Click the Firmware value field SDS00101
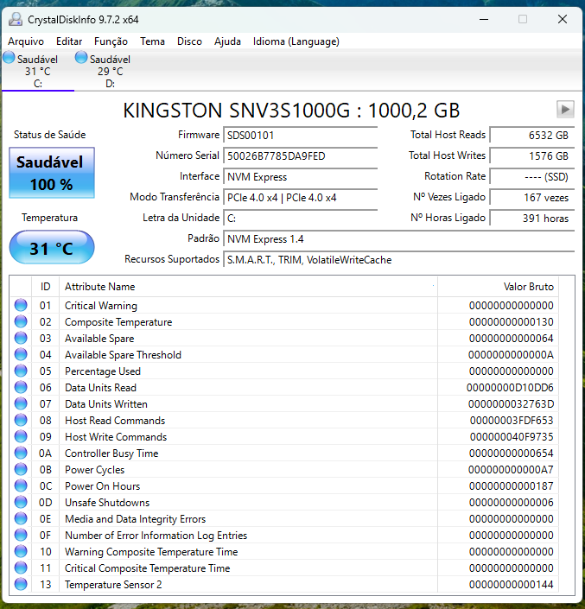Screen dimensions: 585x609 [301, 136]
